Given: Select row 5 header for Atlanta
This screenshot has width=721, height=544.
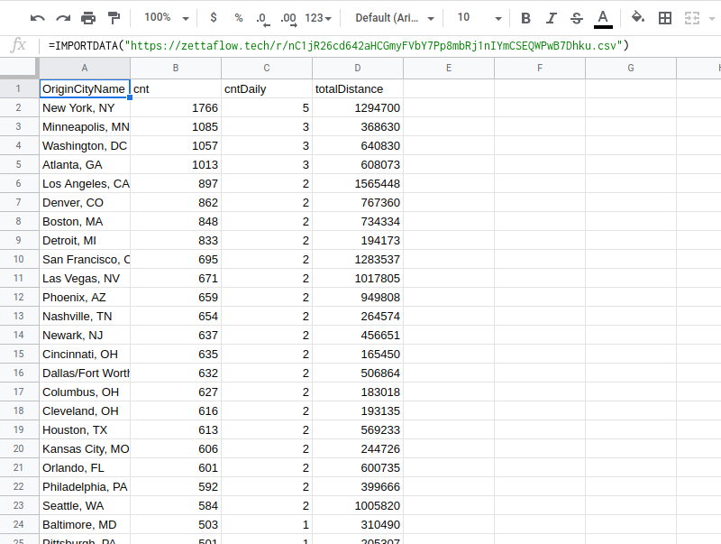Looking at the screenshot, I should (x=18, y=164).
